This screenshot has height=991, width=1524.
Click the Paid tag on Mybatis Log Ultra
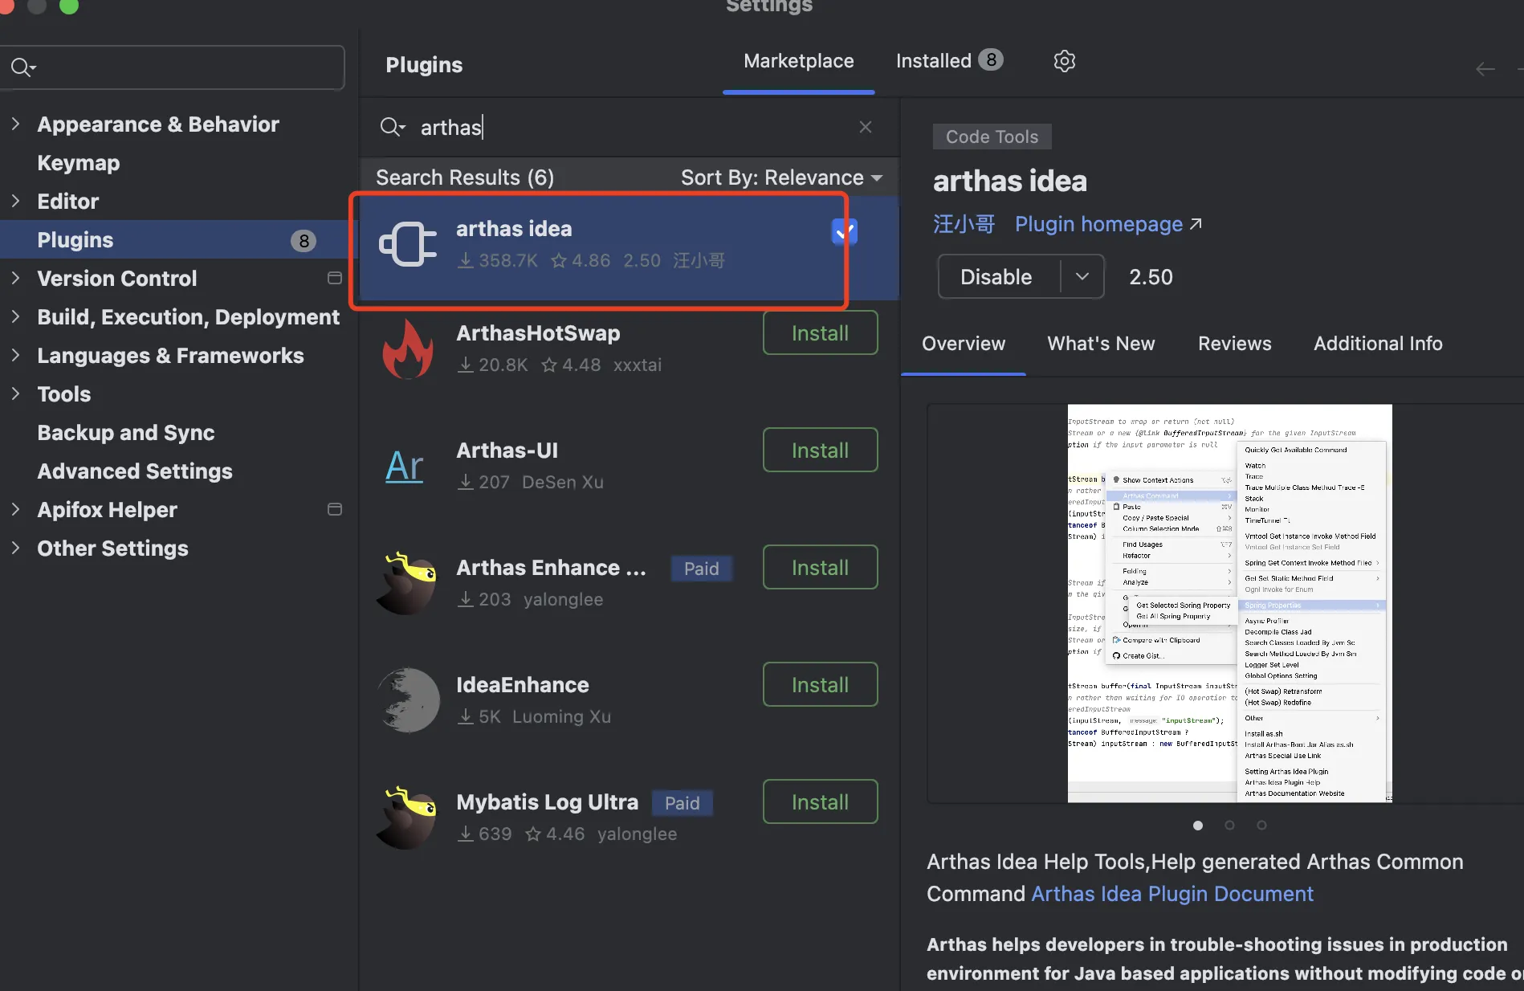point(682,803)
